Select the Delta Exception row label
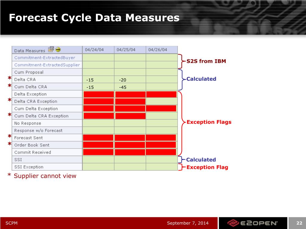 coord(30,94)
